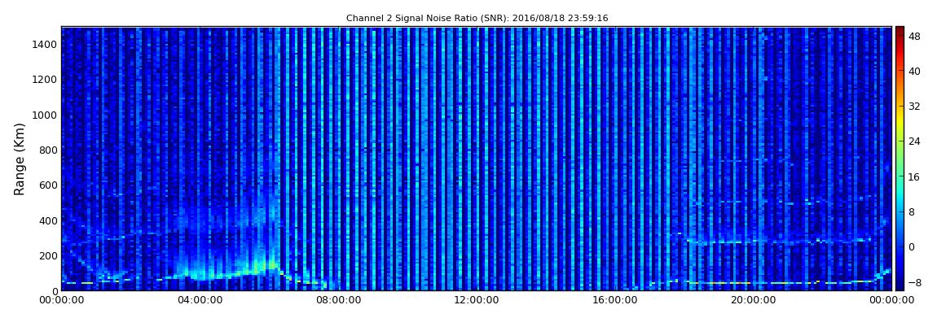
Task: Click the y-axis tick label 800
Action: coord(48,150)
